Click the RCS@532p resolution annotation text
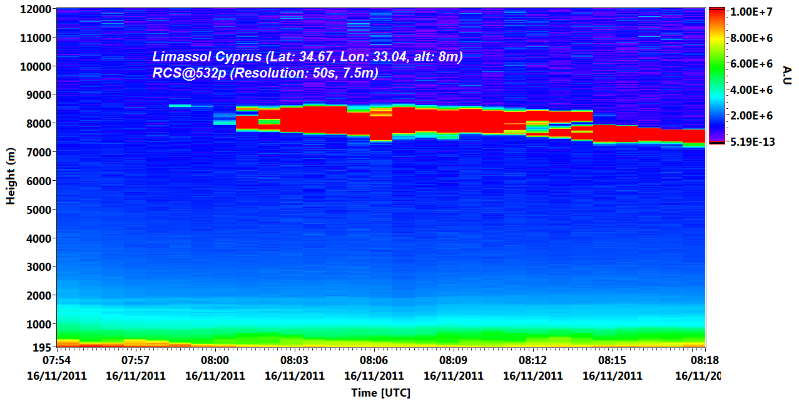 [x=265, y=73]
